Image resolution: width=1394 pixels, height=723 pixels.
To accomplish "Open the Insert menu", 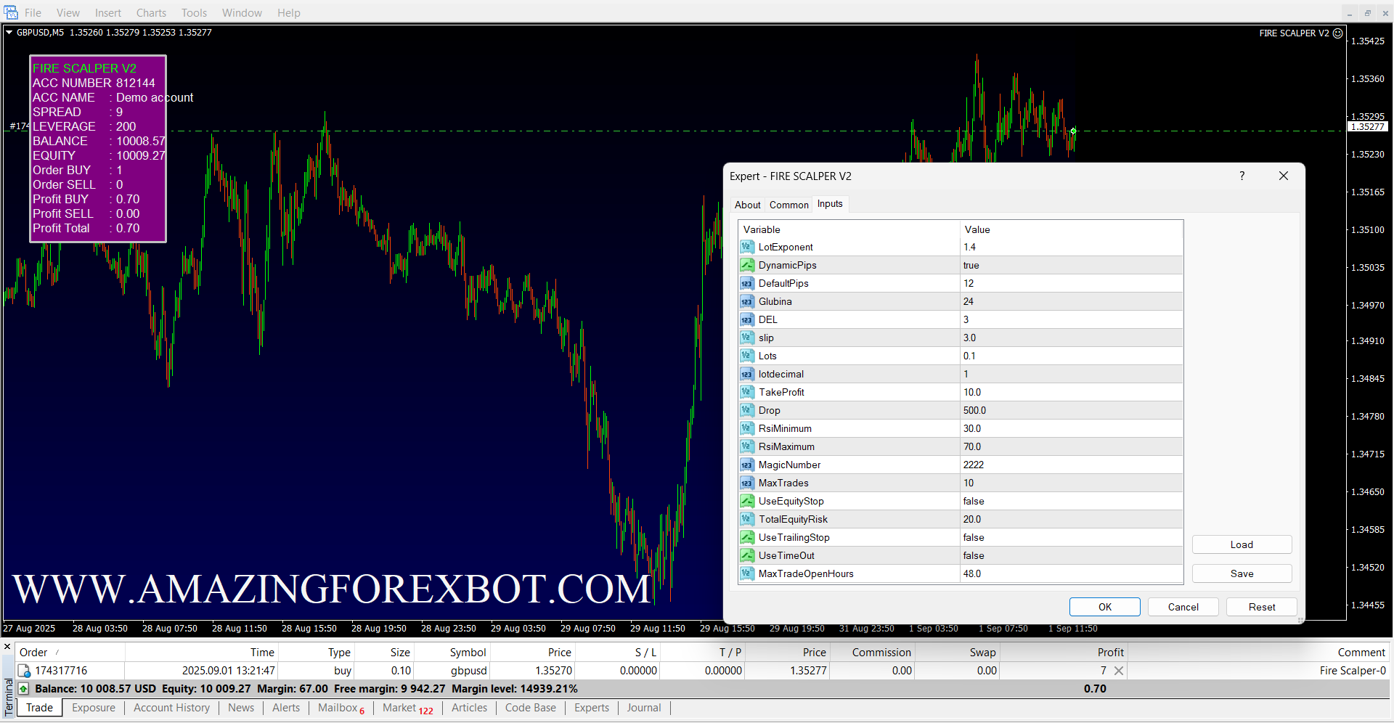I will click(108, 12).
